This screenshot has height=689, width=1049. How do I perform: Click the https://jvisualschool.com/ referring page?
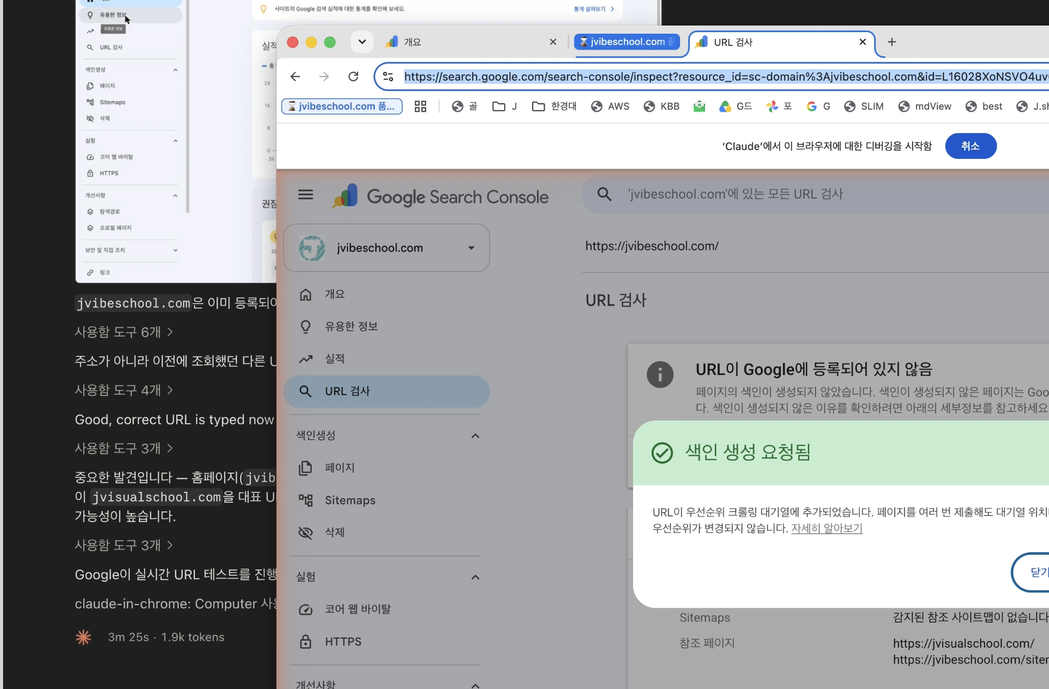point(963,643)
